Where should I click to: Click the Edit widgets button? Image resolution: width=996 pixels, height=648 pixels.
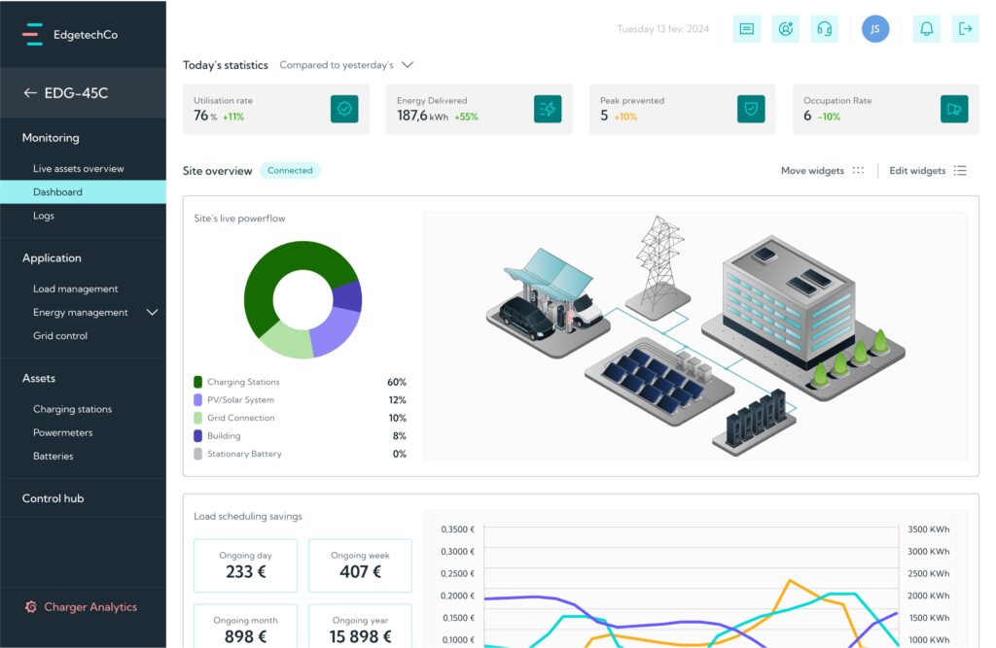pos(928,171)
